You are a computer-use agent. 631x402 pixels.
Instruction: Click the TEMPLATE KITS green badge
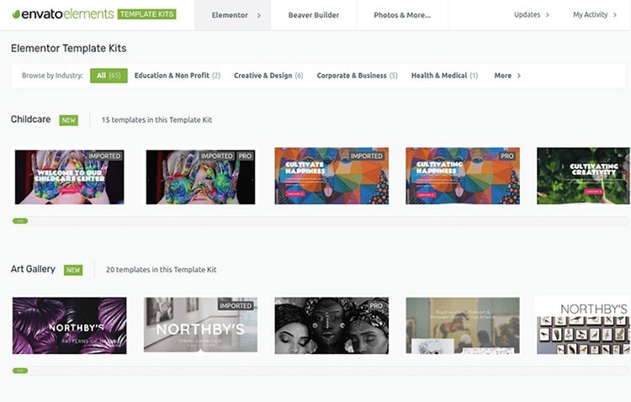pyautogui.click(x=147, y=14)
